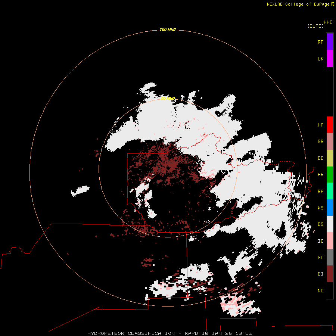Select the GR pink-brown legend swatch
This screenshot has height=336, width=336.
pyautogui.click(x=330, y=141)
